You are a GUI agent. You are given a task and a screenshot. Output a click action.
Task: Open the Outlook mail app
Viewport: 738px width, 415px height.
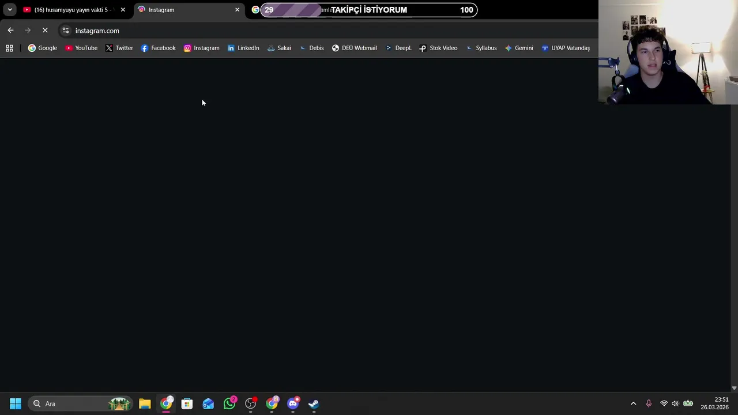click(x=208, y=403)
